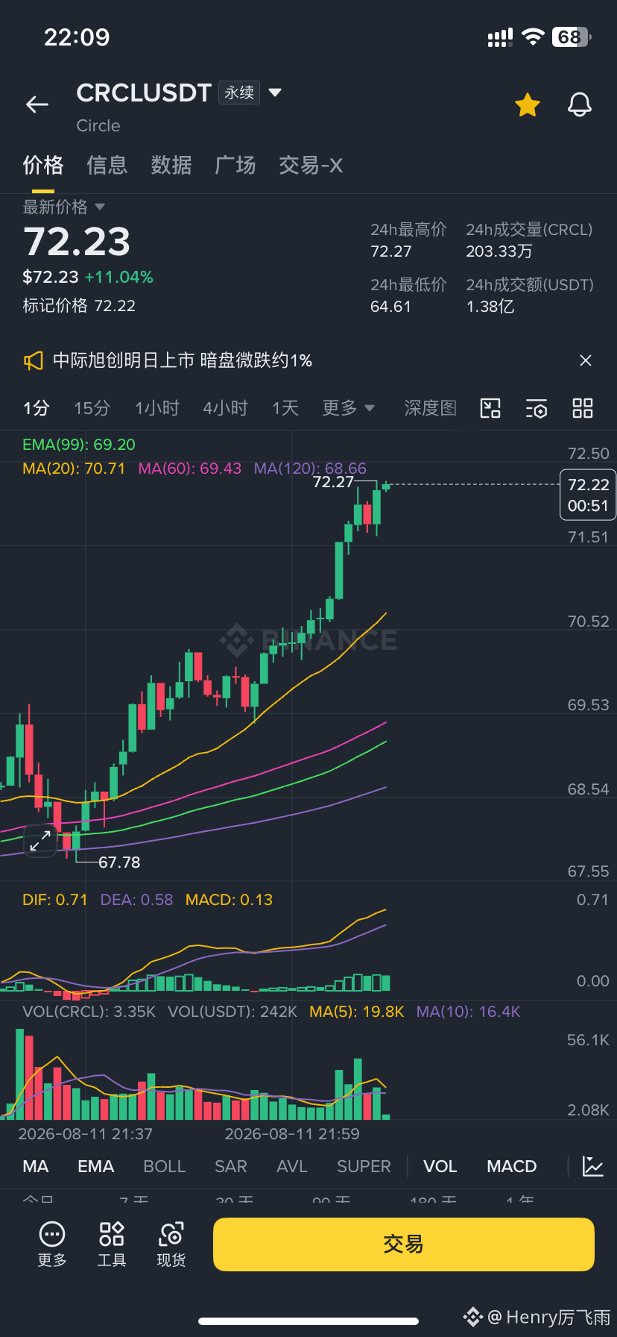
Task: Tap the announcement megaphone icon
Action: click(34, 361)
